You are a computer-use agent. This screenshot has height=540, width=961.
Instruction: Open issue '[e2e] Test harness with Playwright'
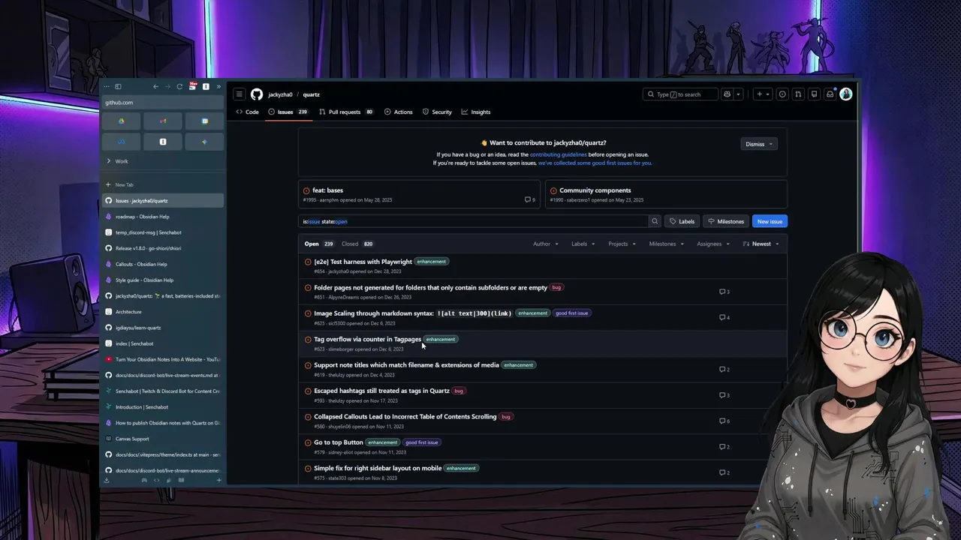(x=363, y=262)
